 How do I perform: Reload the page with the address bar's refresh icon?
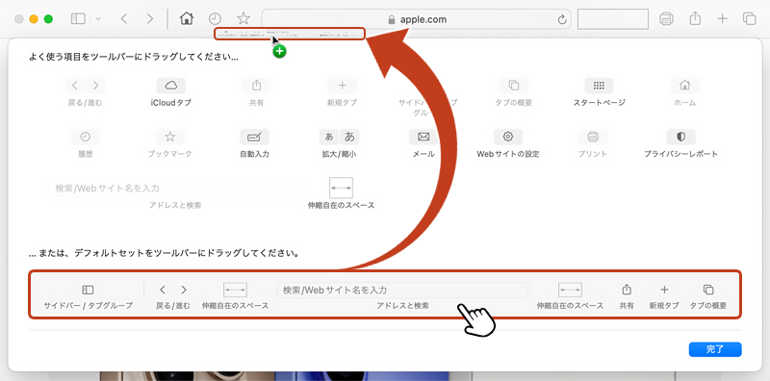562,19
